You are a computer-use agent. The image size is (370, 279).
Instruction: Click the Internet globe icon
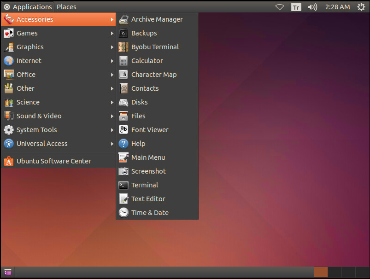click(9, 61)
